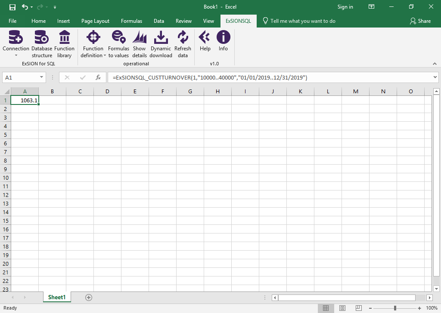Click Sign in link
Screen dimensions: 441x313
click(x=345, y=7)
